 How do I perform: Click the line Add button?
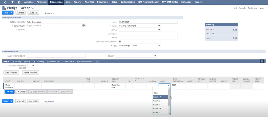(10, 92)
